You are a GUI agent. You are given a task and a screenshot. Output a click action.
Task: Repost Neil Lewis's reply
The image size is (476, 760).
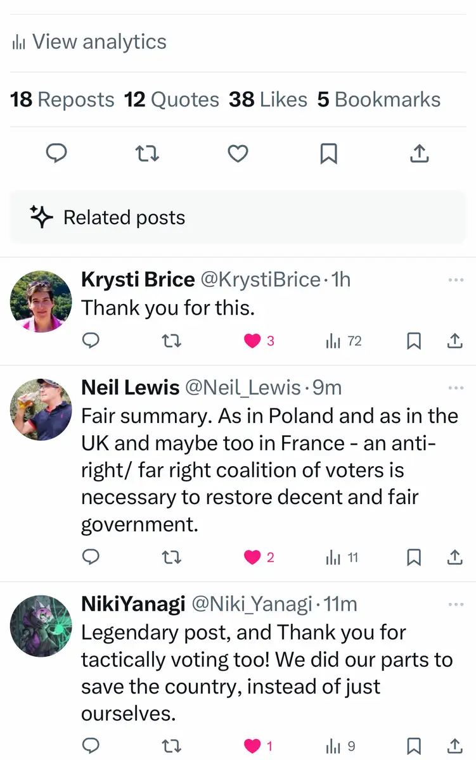point(172,557)
